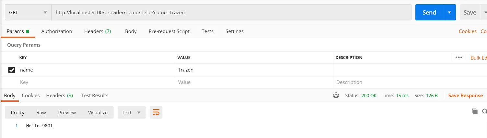487x138 pixels.
Task: Open the Cookies link
Action: 468,31
